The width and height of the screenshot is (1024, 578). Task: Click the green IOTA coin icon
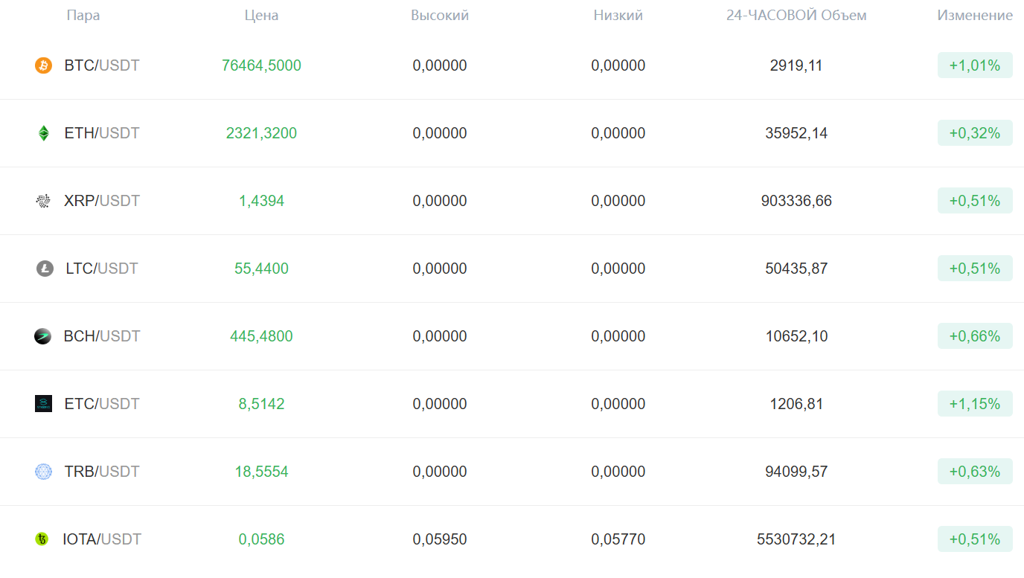coord(42,539)
